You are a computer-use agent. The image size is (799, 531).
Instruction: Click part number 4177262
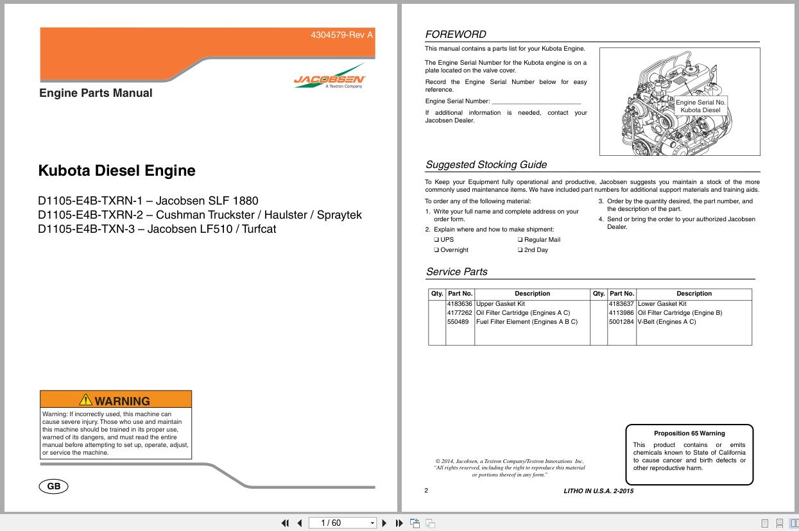click(460, 313)
